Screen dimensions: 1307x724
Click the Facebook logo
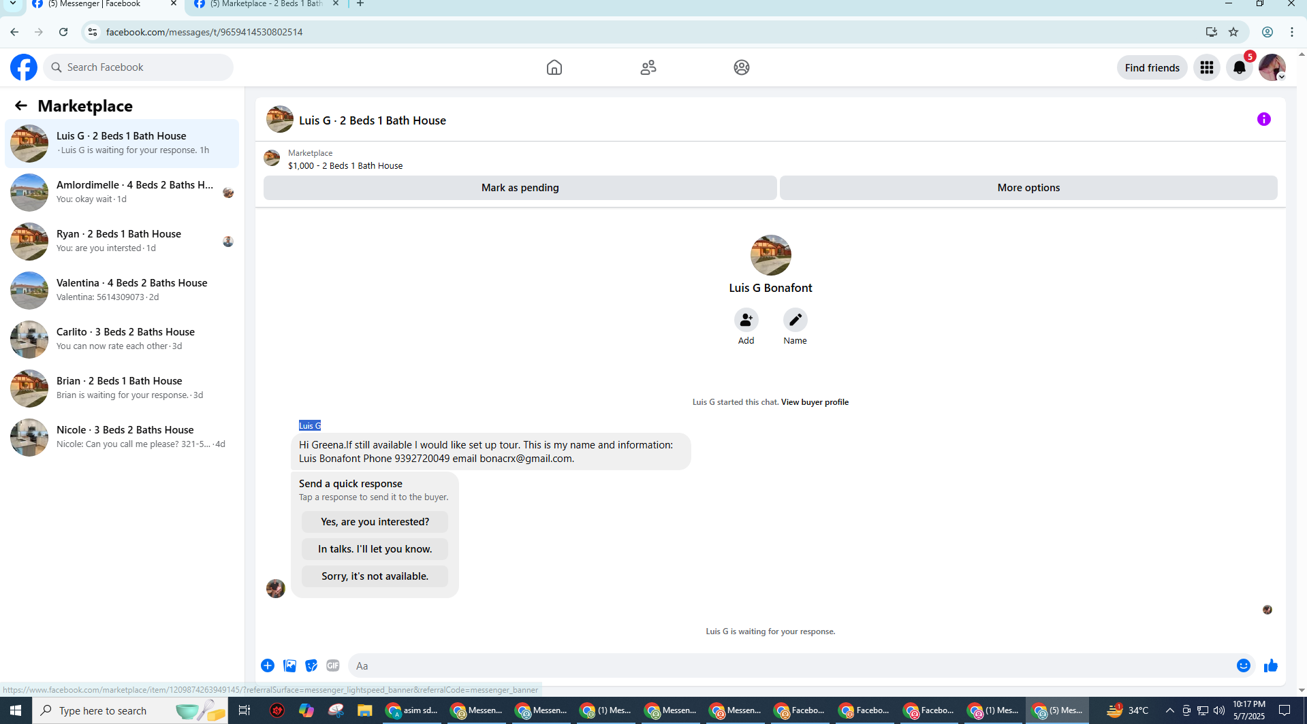pyautogui.click(x=24, y=67)
